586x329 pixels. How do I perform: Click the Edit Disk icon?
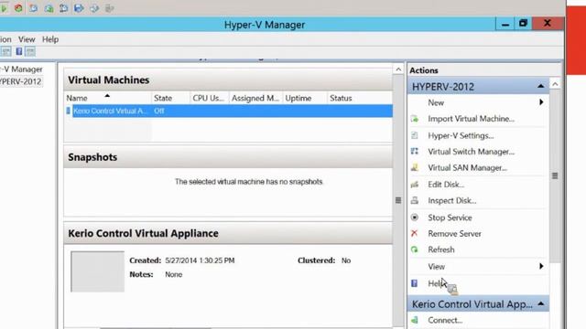pos(415,185)
